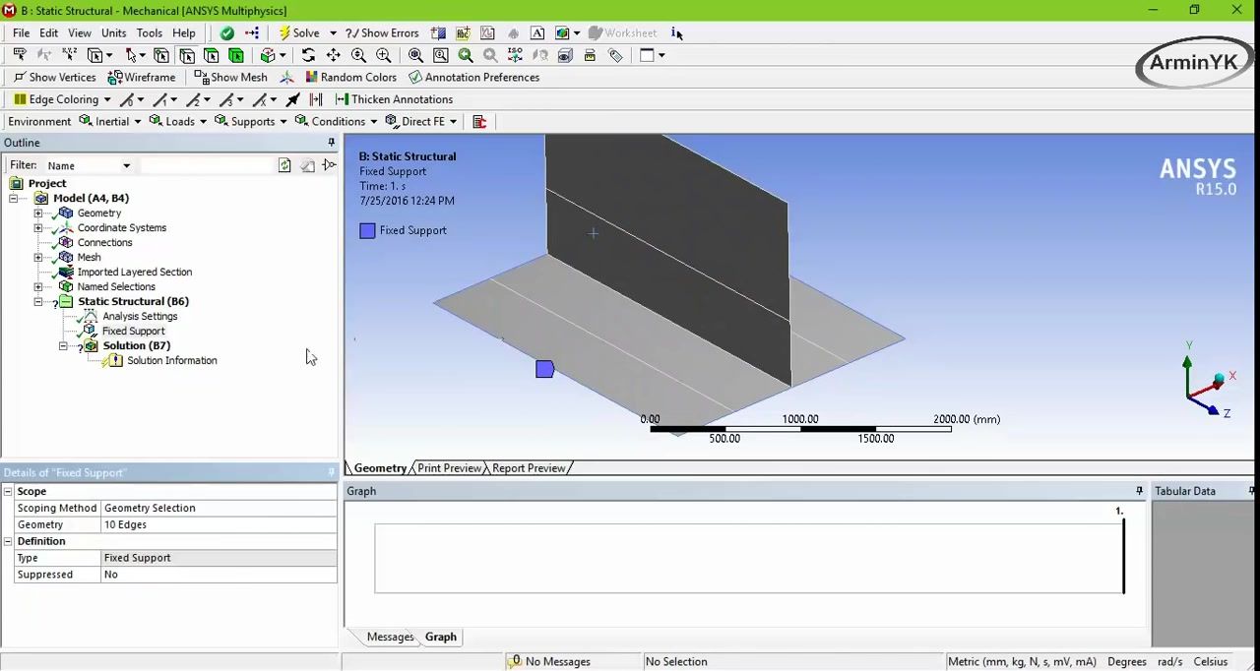Click the red commands icon after Direct FE
The height and width of the screenshot is (671, 1260).
pos(479,121)
